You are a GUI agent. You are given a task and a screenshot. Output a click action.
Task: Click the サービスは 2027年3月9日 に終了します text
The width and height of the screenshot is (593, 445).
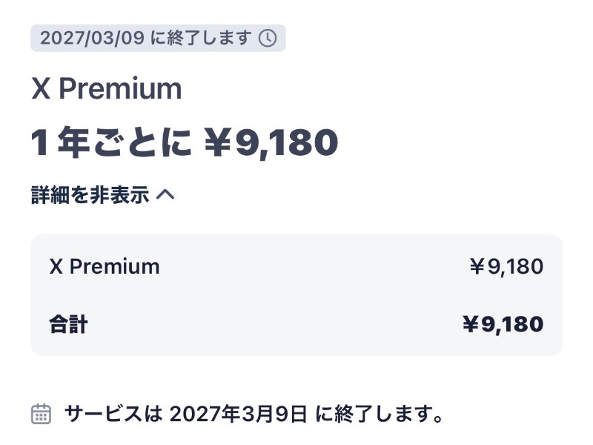254,414
